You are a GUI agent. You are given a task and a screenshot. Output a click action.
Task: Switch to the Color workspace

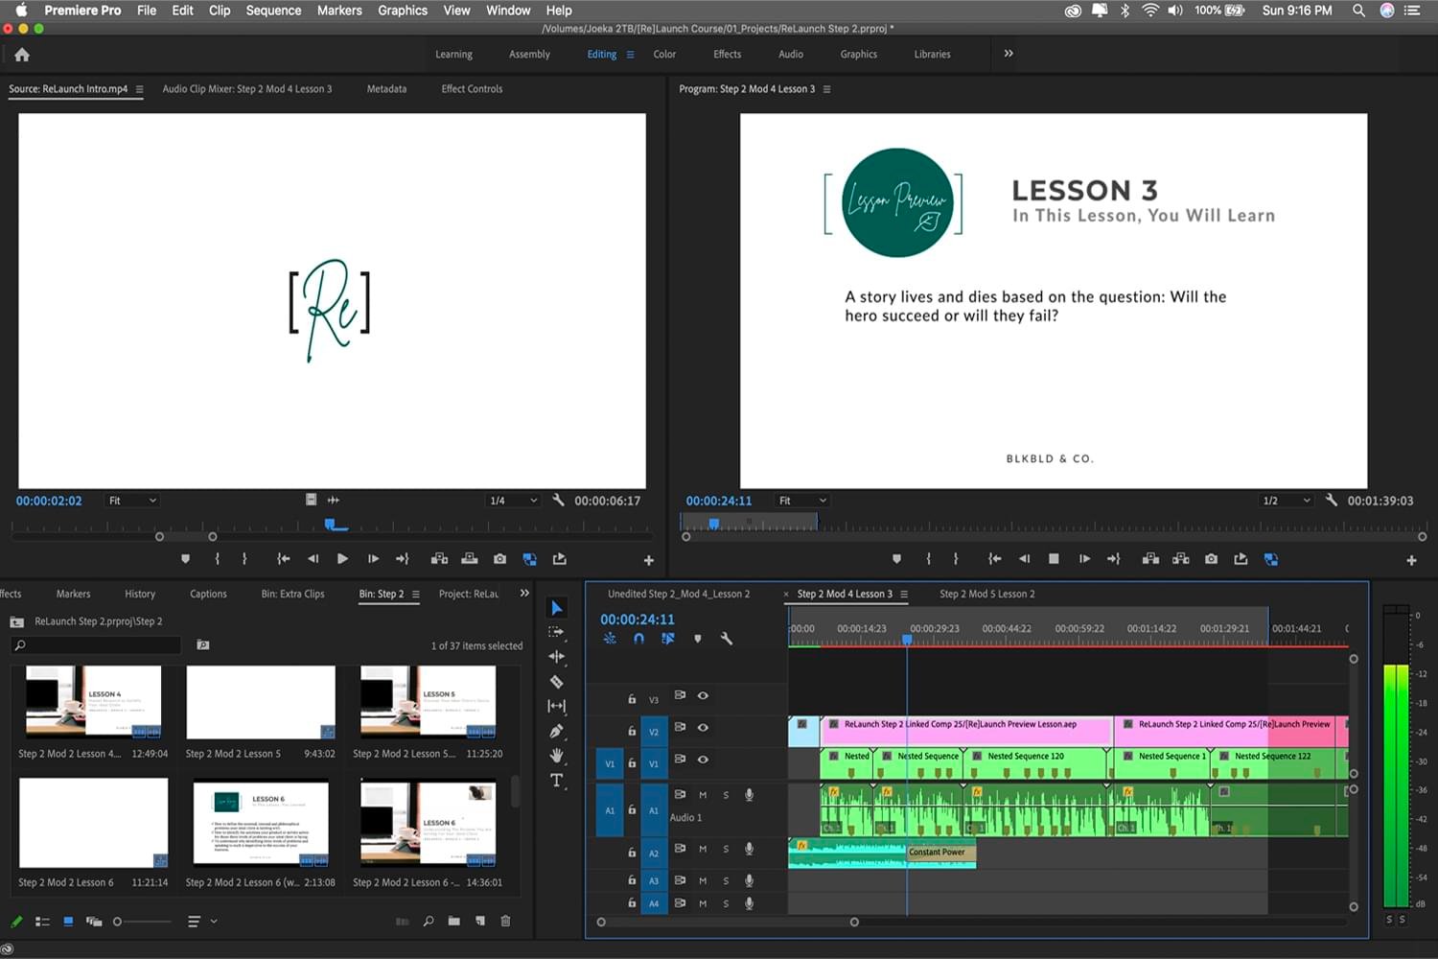(x=664, y=55)
